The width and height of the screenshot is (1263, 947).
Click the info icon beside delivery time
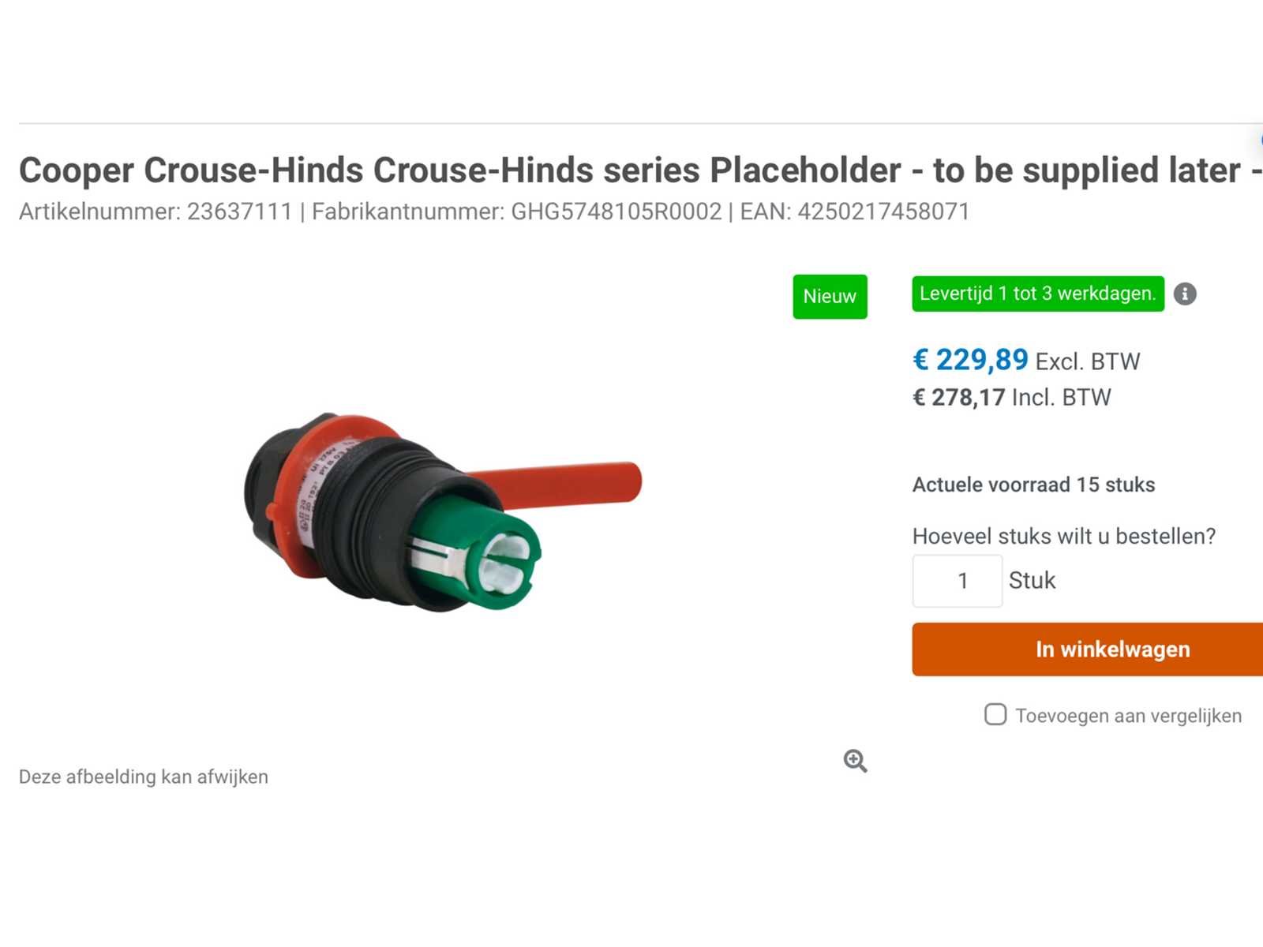click(1185, 294)
